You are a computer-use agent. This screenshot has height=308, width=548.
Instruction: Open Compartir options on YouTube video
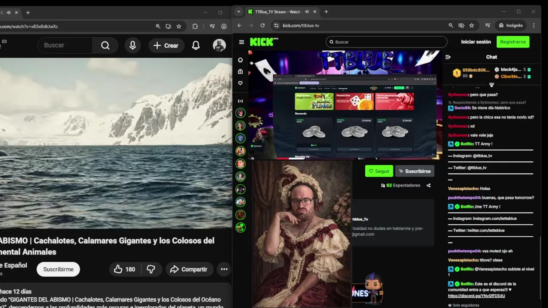click(x=188, y=269)
